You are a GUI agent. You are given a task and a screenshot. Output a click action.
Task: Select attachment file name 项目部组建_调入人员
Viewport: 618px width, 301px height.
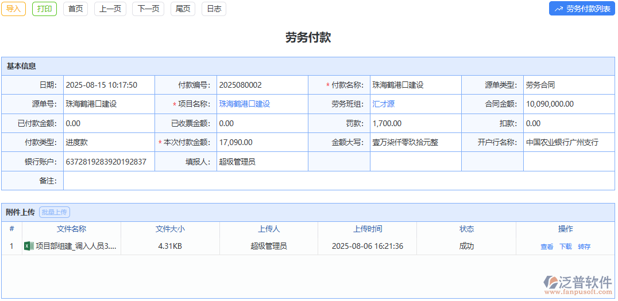76,246
